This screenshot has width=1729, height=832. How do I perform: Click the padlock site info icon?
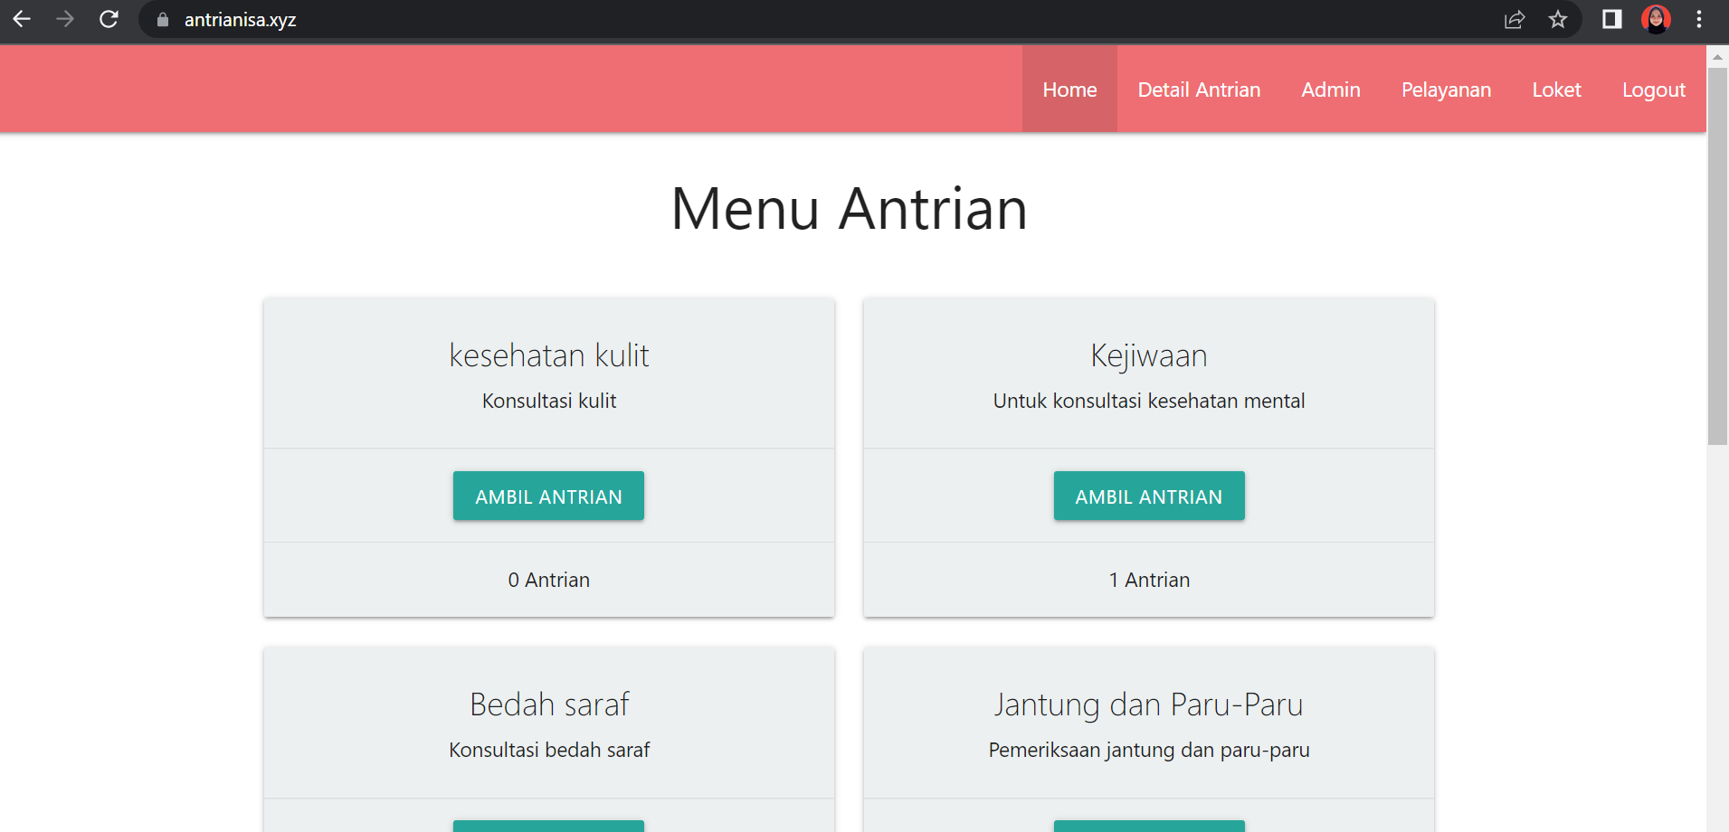(163, 20)
